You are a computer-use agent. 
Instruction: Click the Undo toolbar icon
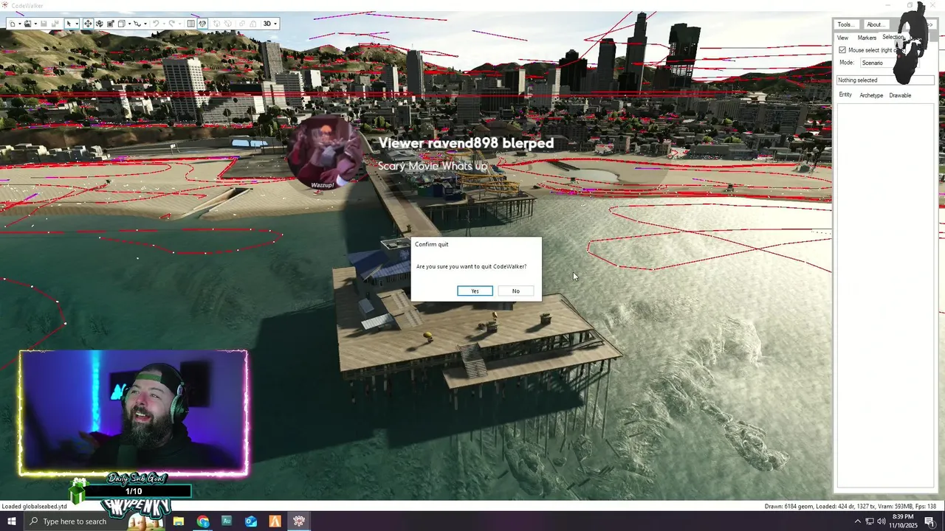[x=156, y=24]
